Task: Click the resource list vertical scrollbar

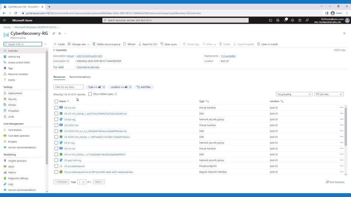Action: 346,126
